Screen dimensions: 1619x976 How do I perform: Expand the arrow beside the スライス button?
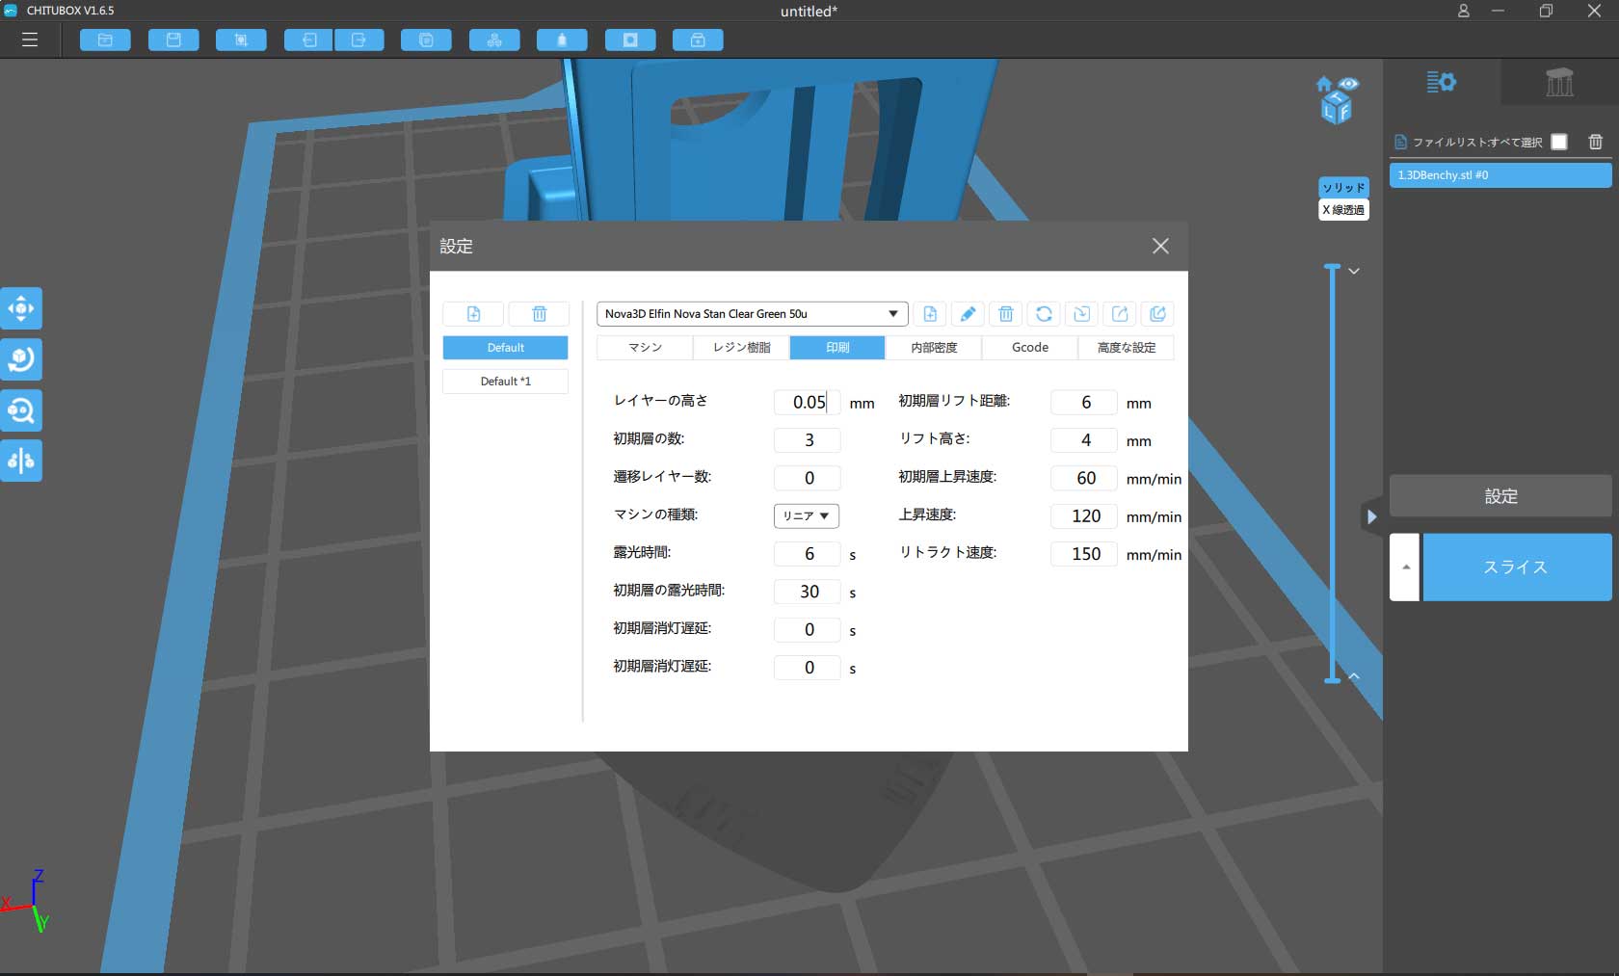[1405, 567]
